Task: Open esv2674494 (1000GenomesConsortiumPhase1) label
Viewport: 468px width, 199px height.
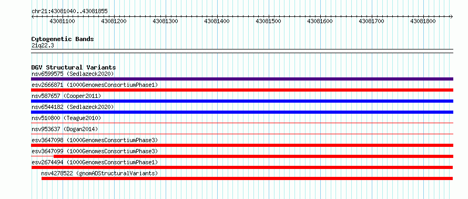Action: click(x=95, y=162)
